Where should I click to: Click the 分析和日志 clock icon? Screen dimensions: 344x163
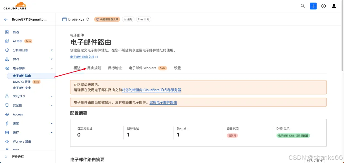7,50
